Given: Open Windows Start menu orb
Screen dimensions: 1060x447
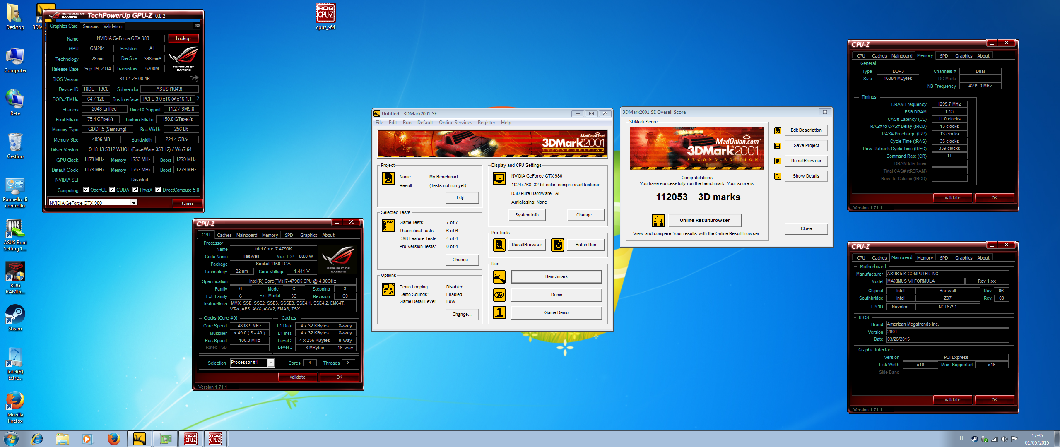Looking at the screenshot, I should coord(11,439).
